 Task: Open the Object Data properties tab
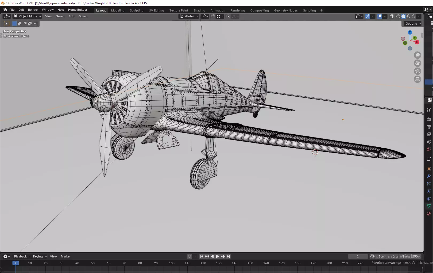click(x=429, y=206)
